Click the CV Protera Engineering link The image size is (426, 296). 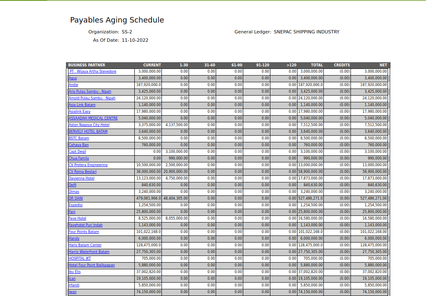tap(88, 165)
